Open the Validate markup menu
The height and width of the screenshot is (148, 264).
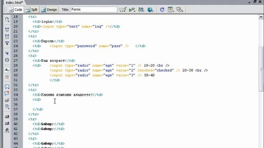pyautogui.click(x=132, y=10)
